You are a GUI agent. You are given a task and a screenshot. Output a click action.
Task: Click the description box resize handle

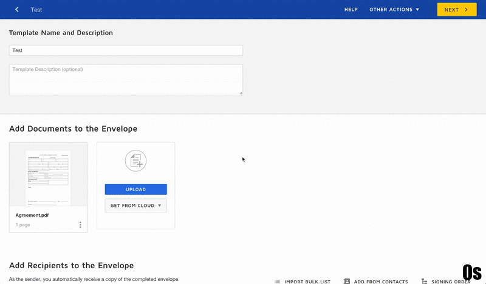pyautogui.click(x=241, y=93)
